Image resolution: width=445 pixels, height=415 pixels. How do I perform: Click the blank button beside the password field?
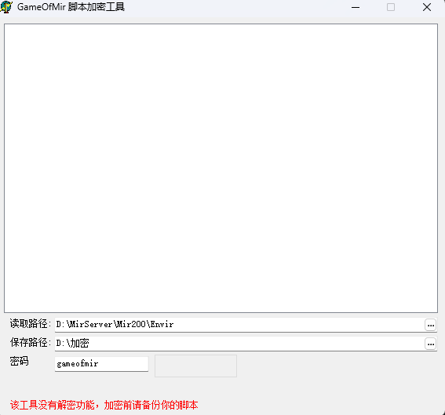click(195, 366)
